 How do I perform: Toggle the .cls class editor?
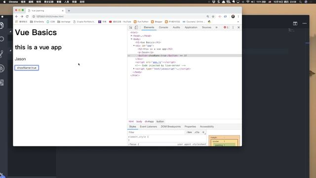click(197, 133)
